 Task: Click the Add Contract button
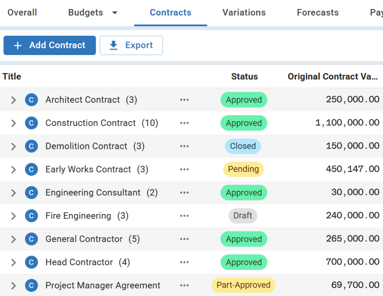pyautogui.click(x=49, y=45)
